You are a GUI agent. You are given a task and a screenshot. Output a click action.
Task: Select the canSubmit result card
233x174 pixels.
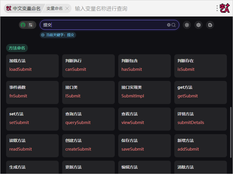pos(88,66)
